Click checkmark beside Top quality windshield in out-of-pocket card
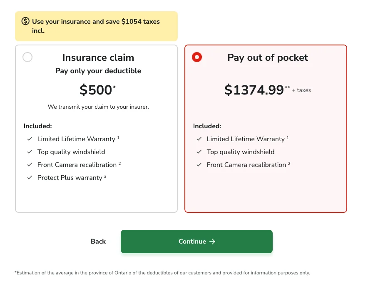Image resolution: width=373 pixels, height=284 pixels. tap(199, 152)
